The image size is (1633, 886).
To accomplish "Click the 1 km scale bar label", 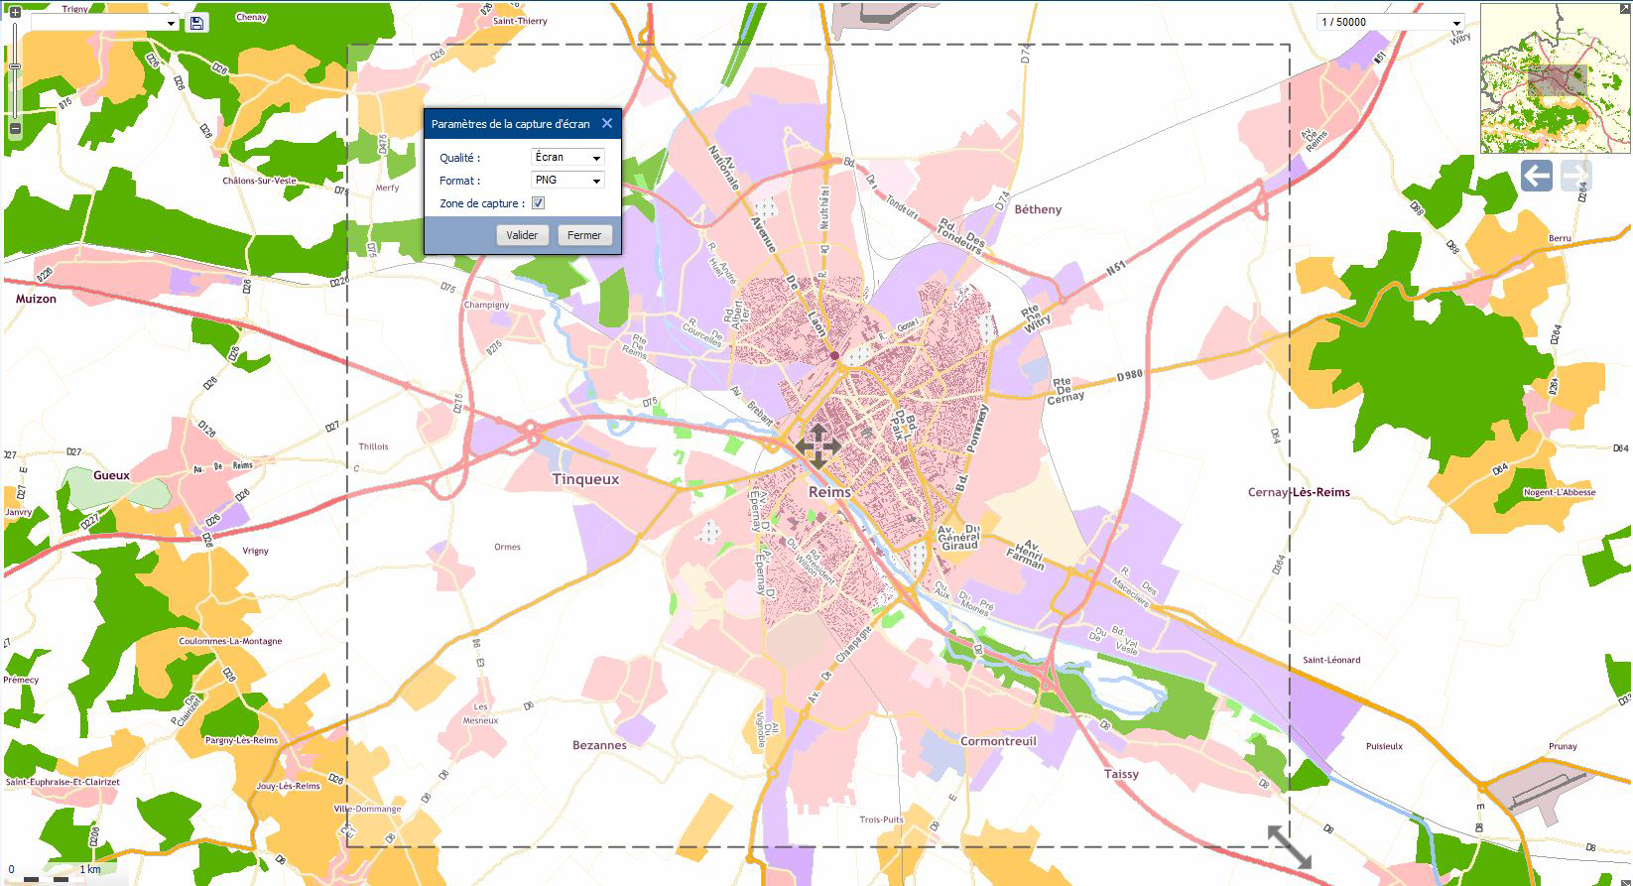I will [90, 869].
